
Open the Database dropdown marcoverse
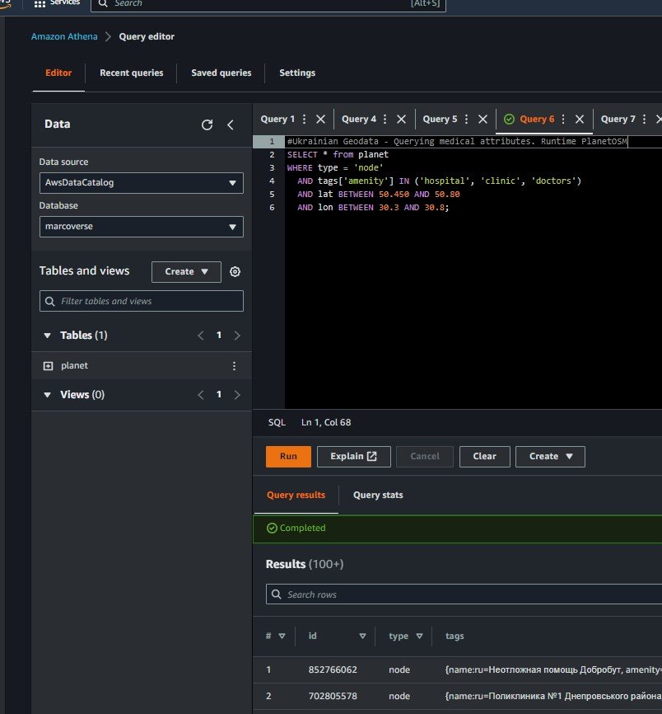pyautogui.click(x=142, y=227)
